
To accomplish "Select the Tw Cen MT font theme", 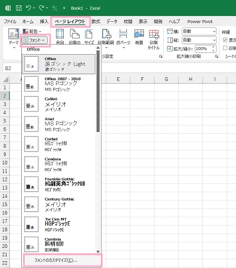I will (x=59, y=224).
